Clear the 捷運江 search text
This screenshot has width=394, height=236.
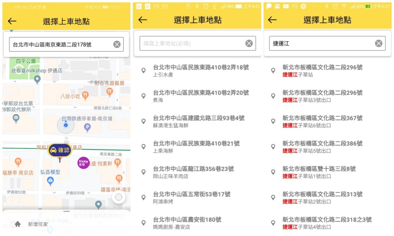click(379, 43)
